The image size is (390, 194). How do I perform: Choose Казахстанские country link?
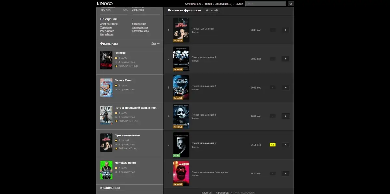point(141,31)
